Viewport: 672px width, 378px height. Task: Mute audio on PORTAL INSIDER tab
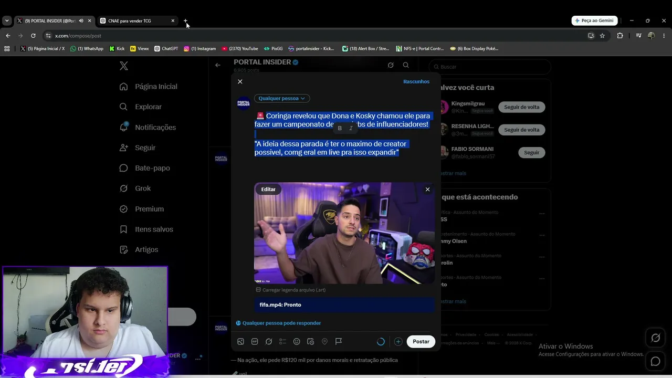(x=81, y=21)
